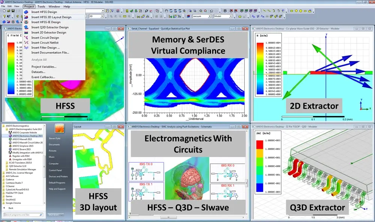Viewport: 375px width, 222px height.
Task: Click the Insert Circuit Design menu icon
Action: click(x=26, y=37)
